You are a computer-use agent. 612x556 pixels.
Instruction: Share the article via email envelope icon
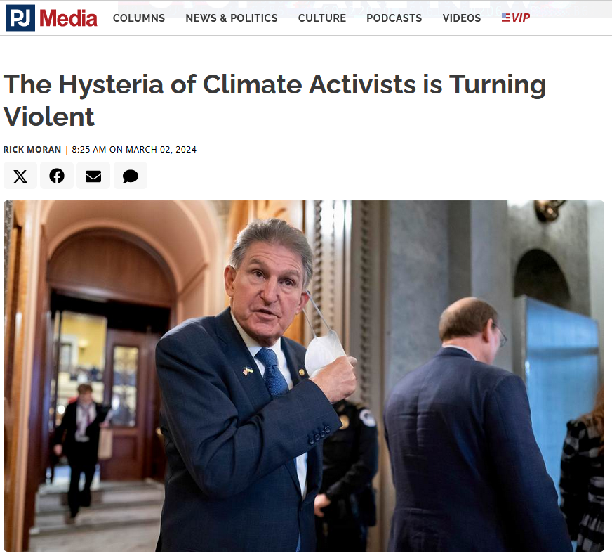[93, 176]
